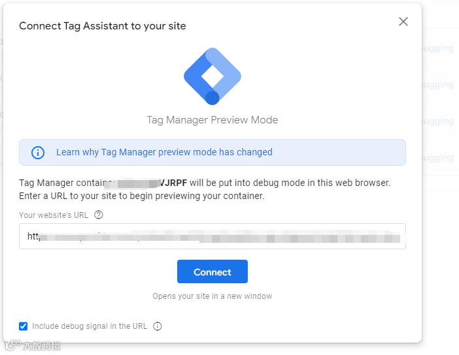
Task: Open the help icon beside Your website's URL
Action: point(99,215)
